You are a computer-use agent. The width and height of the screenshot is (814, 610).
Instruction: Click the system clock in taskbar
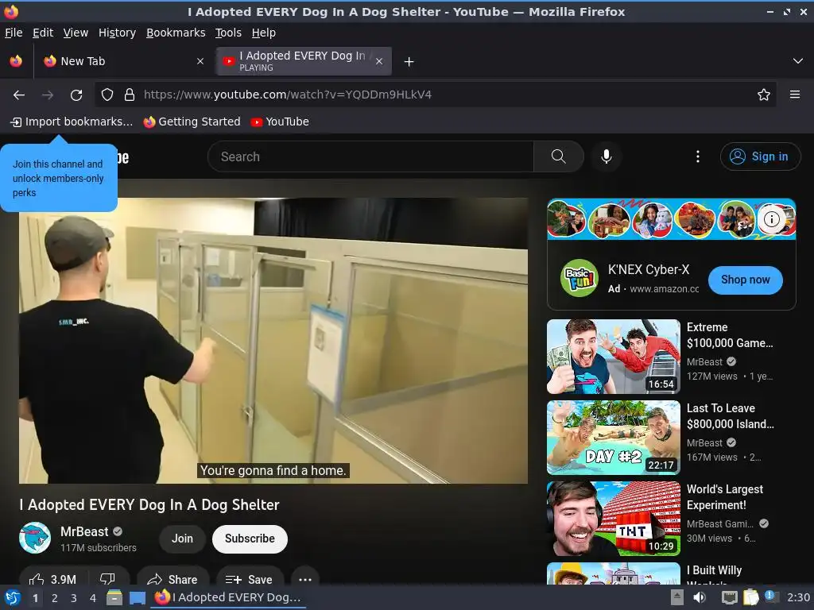[x=798, y=597]
